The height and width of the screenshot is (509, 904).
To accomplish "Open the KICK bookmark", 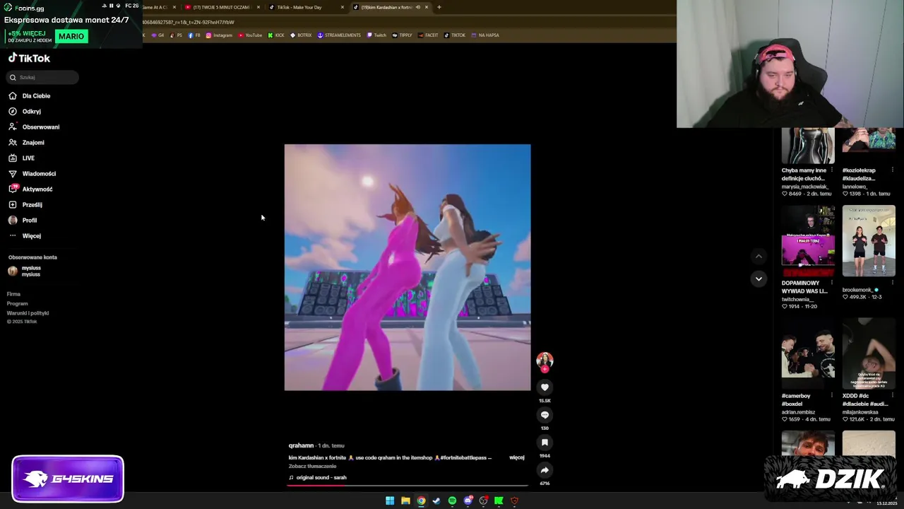I will pos(275,35).
